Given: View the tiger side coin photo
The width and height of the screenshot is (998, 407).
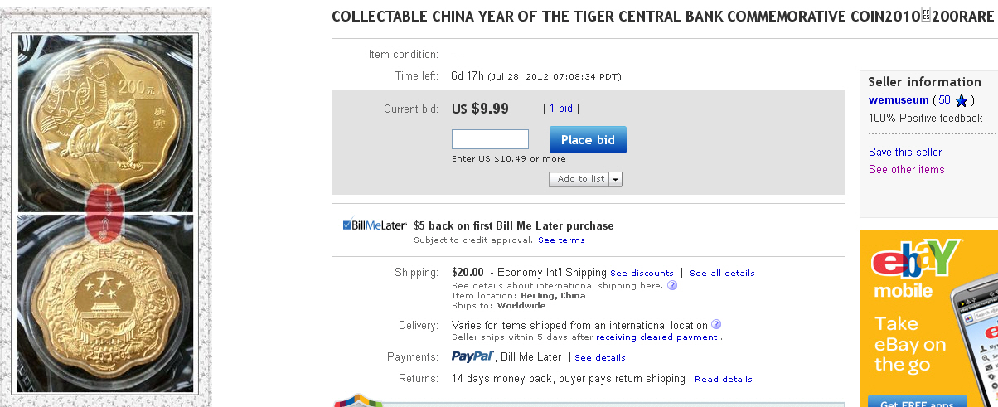Looking at the screenshot, I should (x=105, y=123).
